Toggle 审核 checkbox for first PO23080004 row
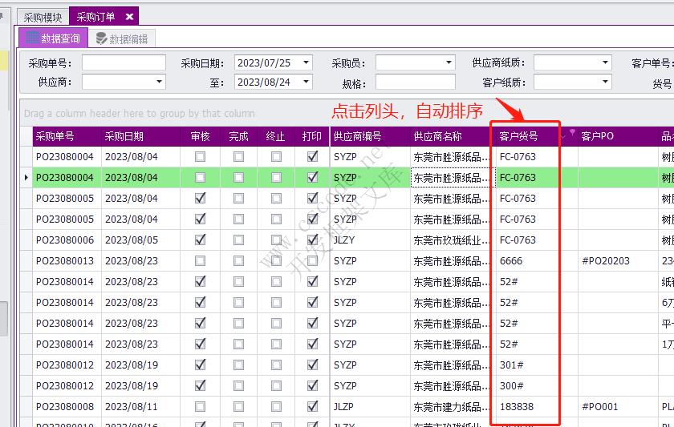 (200, 157)
